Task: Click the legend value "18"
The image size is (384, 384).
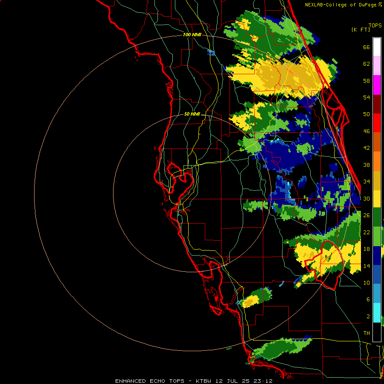Action: point(367,249)
